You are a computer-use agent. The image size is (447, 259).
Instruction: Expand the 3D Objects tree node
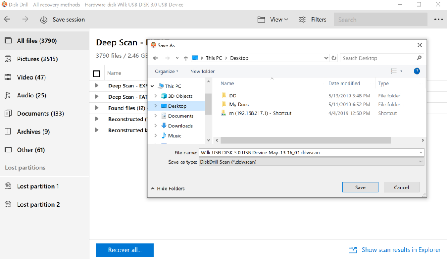click(156, 96)
